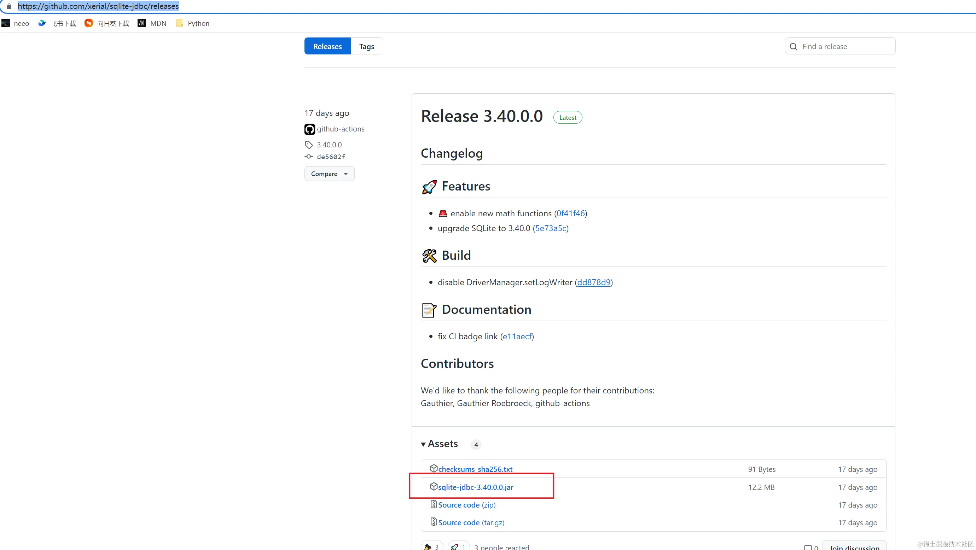Switch to the Releases tab
The width and height of the screenshot is (976, 550).
[327, 46]
